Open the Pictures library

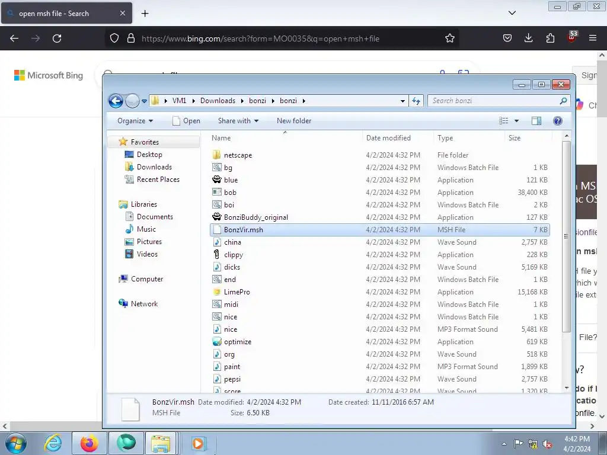pos(149,242)
